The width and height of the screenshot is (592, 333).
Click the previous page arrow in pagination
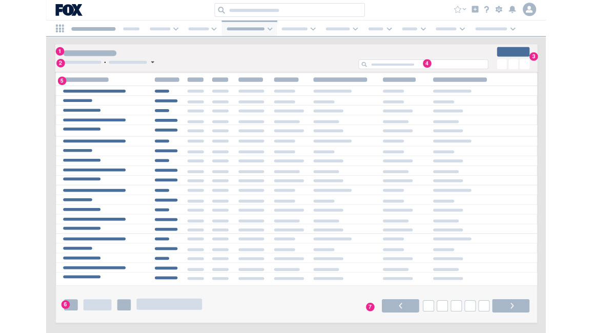click(400, 306)
